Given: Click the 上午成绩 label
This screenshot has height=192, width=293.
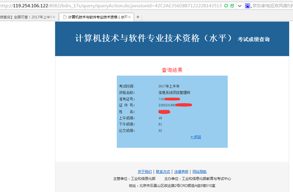Looking at the screenshot, I should point(127,118).
